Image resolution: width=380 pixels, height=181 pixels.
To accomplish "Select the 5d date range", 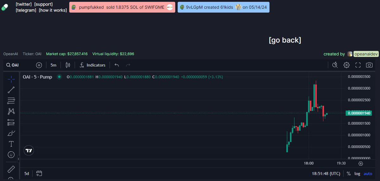I will pos(27,173).
